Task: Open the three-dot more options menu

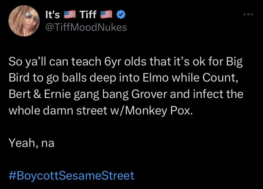Action: [248, 14]
